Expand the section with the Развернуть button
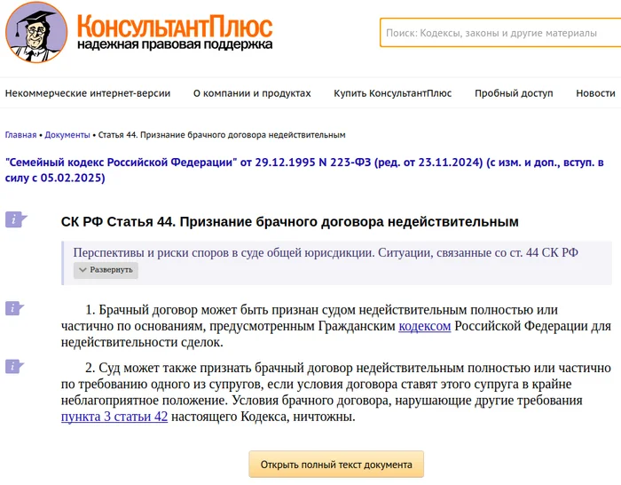This screenshot has height=485, width=621. click(106, 270)
